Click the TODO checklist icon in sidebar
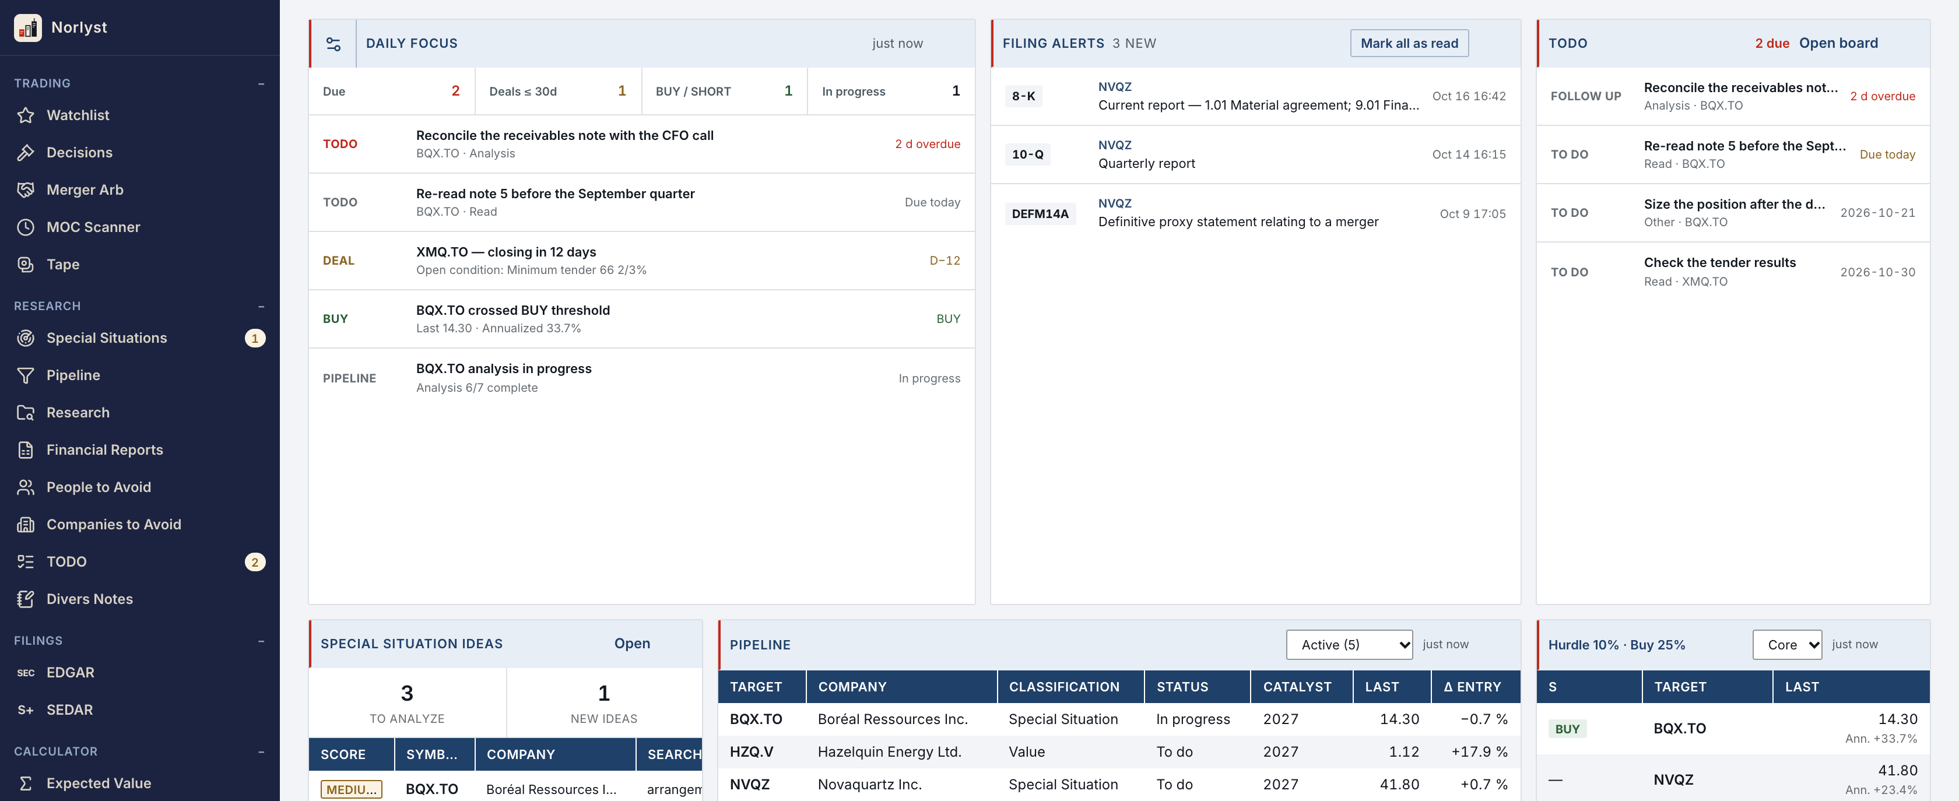This screenshot has width=1959, height=801. [26, 562]
